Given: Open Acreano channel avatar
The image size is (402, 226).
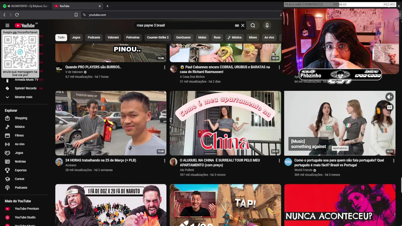Looking at the screenshot, I should pyautogui.click(x=59, y=162).
